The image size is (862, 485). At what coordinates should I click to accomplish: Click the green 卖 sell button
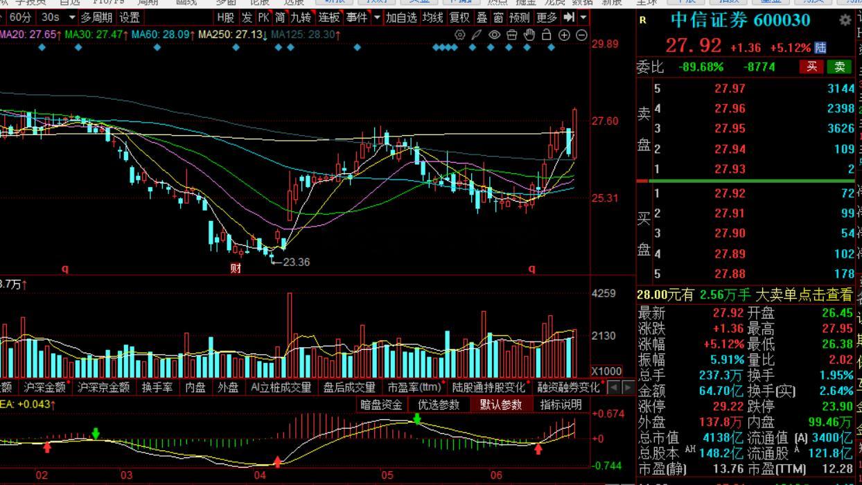point(839,67)
